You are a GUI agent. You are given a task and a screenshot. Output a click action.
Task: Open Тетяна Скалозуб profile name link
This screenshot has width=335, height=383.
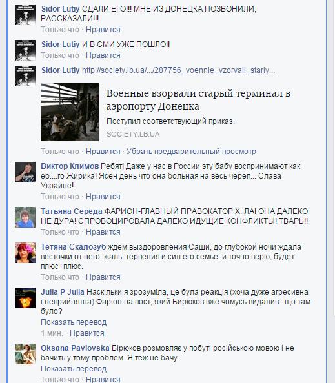pyautogui.click(x=74, y=247)
